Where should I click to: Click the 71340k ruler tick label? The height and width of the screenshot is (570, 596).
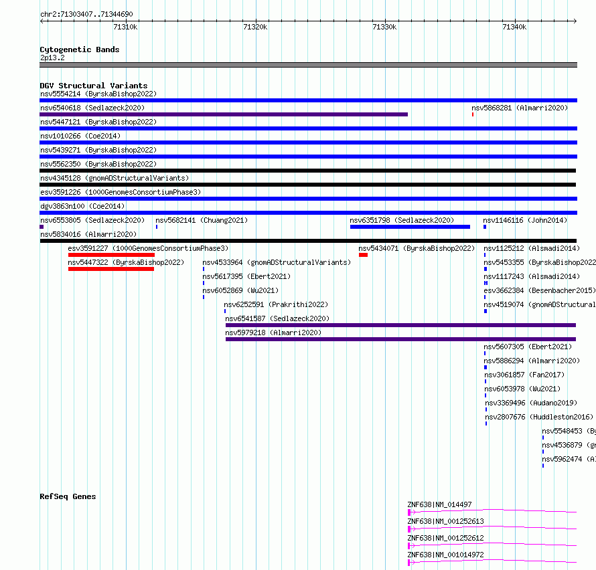[514, 27]
